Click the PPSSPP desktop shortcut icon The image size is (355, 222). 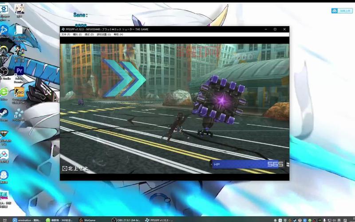pyautogui.click(x=19, y=115)
